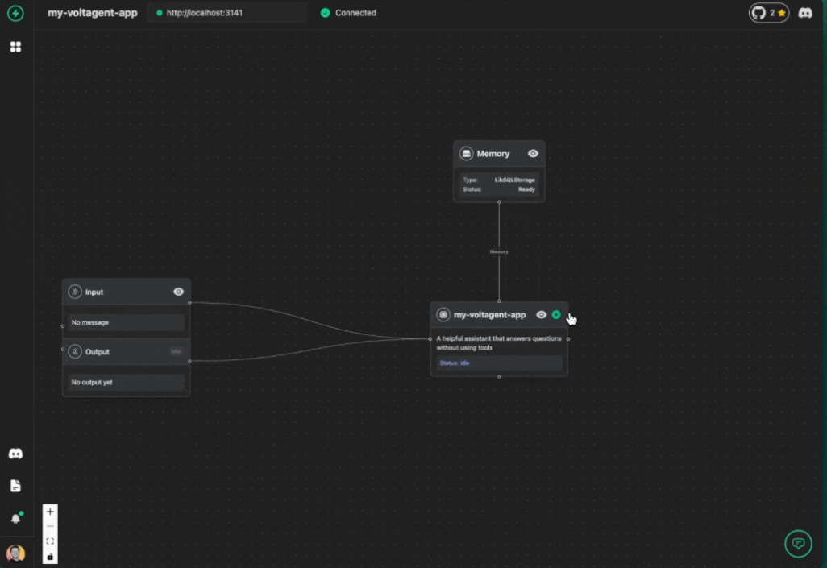Click the VoltAgent lightning bolt logo
Screen dimensions: 827x568
(x=15, y=14)
